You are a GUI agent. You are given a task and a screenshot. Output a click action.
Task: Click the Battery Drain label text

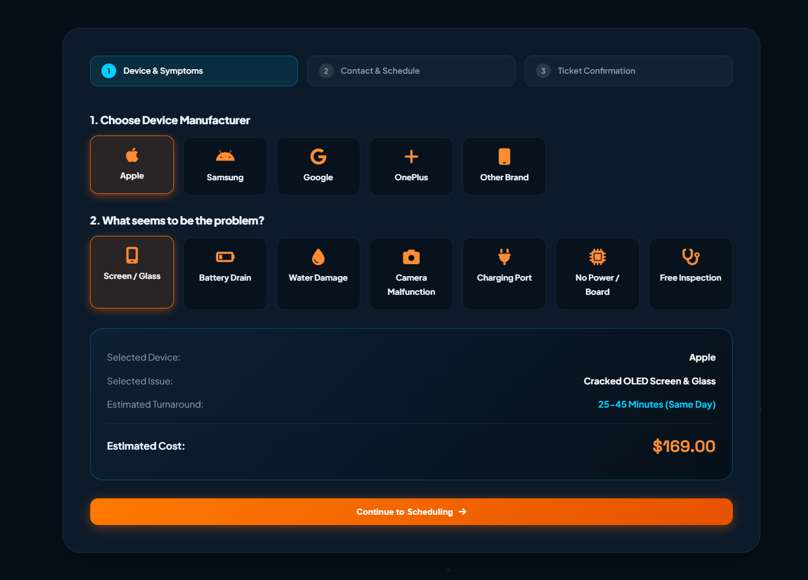(x=225, y=278)
